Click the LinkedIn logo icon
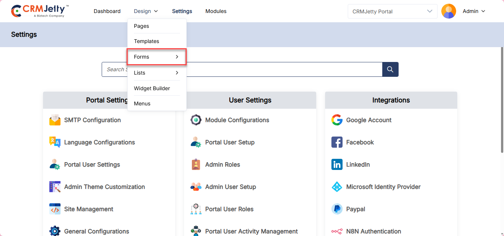This screenshot has height=236, width=504. click(337, 165)
